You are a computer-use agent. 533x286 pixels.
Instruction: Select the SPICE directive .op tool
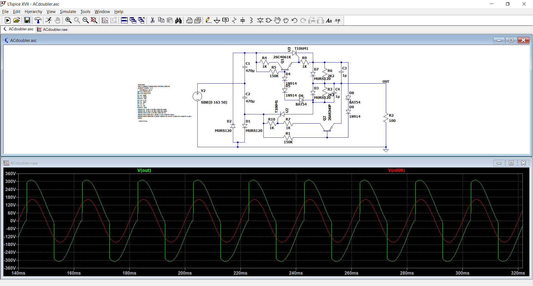pos(338,20)
